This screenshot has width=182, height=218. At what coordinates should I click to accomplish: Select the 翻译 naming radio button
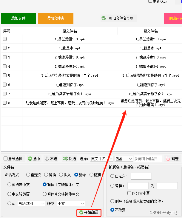(x=76, y=175)
